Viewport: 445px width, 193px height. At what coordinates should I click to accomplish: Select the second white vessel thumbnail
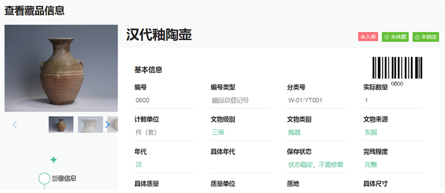(90, 125)
